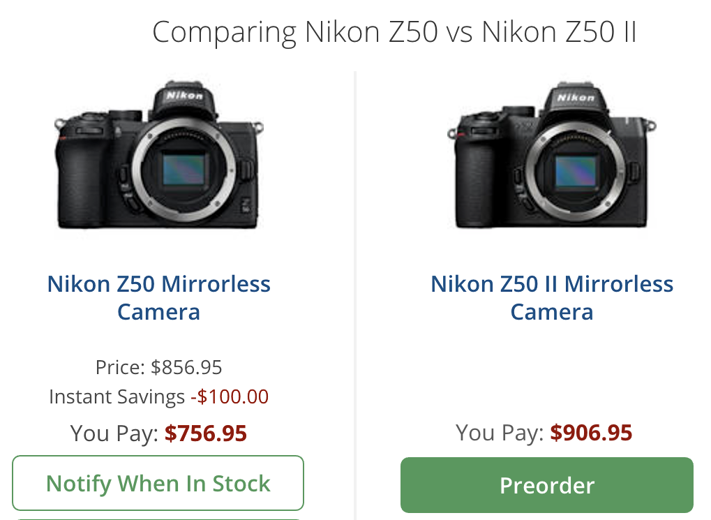Screen dimensions: 711x520
Task: Click the Notify When In Stock button
Action: [158, 482]
